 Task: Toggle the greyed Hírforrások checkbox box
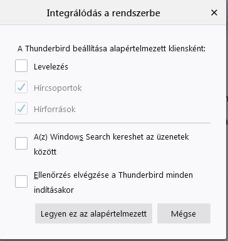21,108
